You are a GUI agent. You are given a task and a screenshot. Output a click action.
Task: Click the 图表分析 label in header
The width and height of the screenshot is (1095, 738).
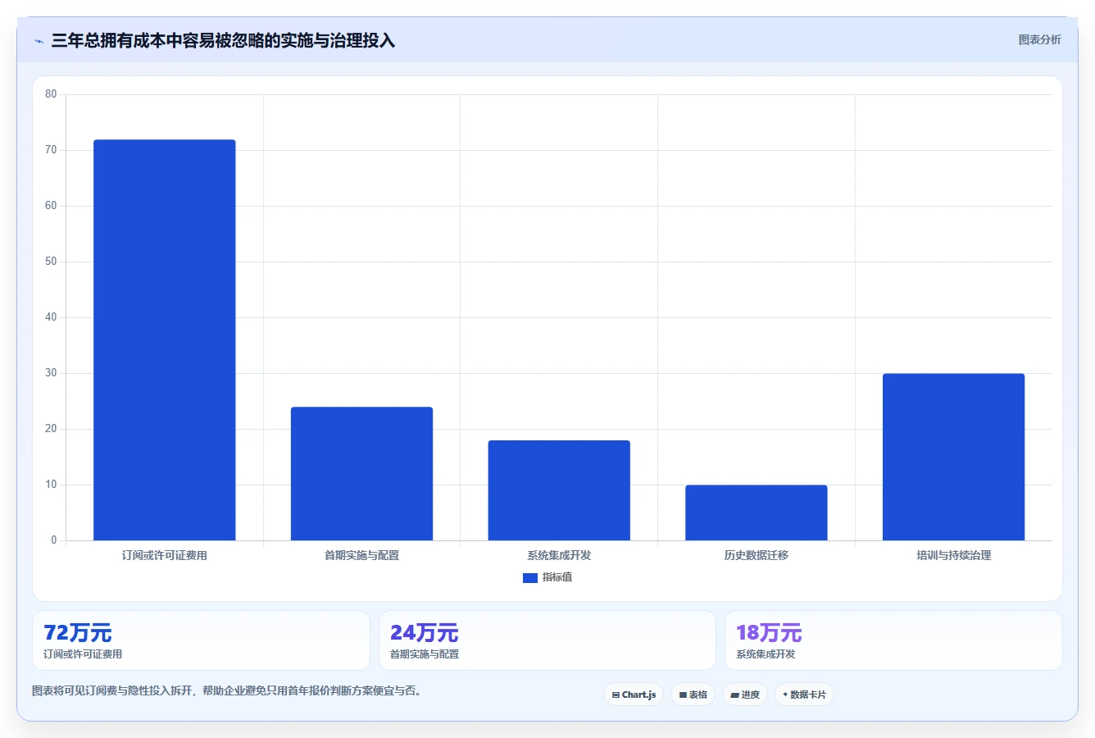coord(1039,39)
